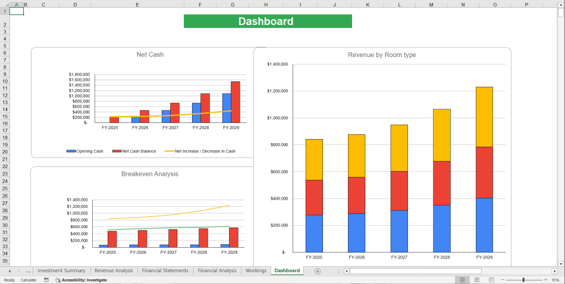Screen dimensions: 565x284
Task: Switch to Normal view in status bar
Action: [462, 279]
